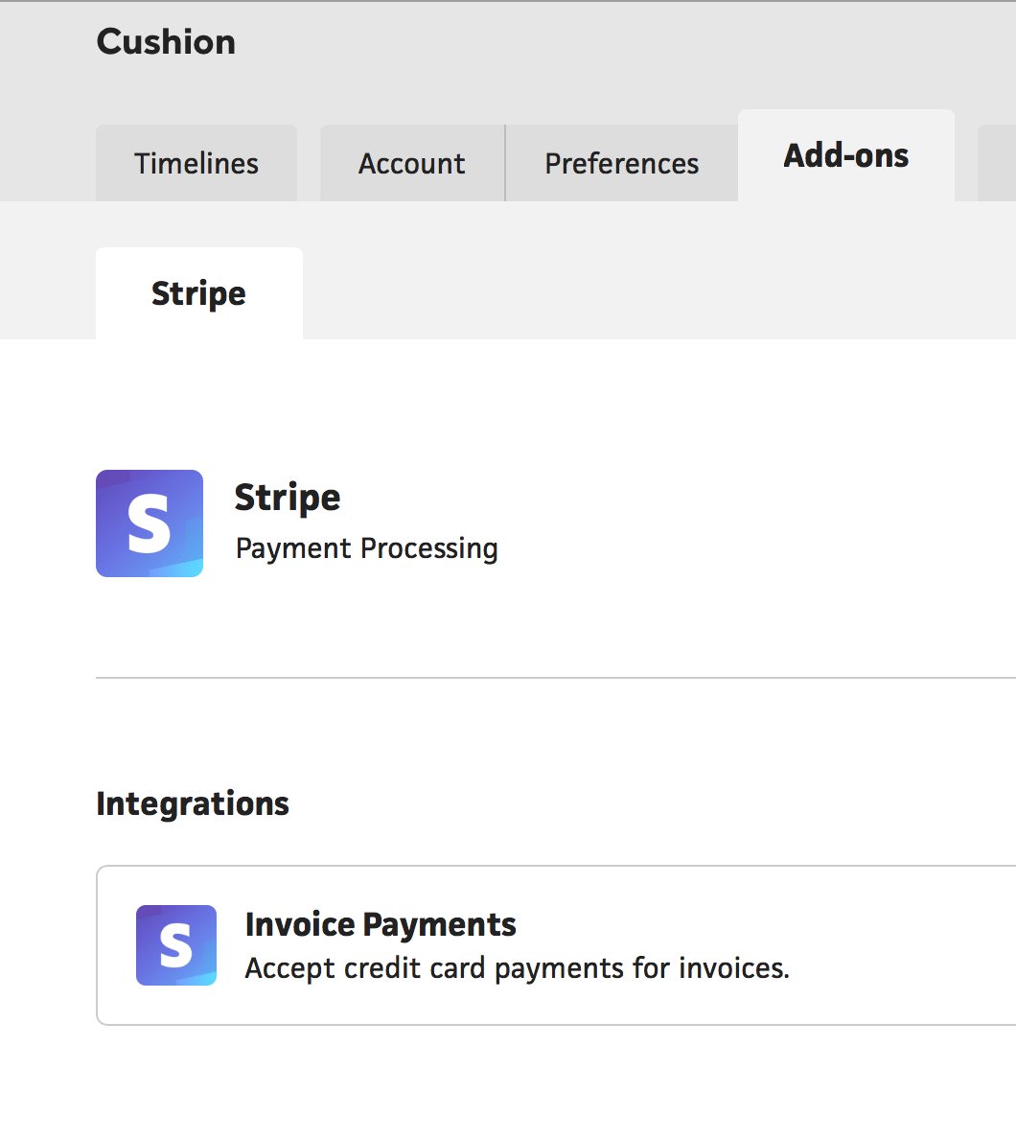Click the Integrations heading

point(193,804)
